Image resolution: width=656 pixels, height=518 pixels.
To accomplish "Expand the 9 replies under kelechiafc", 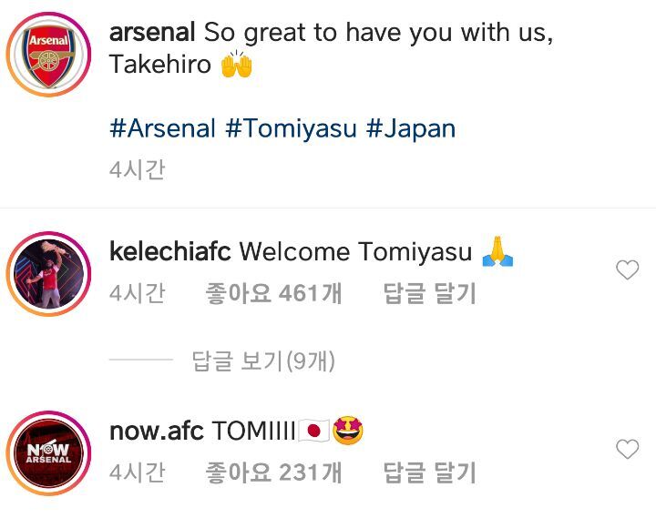I will point(263,361).
